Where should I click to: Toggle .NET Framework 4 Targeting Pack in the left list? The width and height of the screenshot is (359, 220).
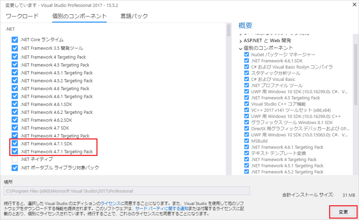click(x=15, y=57)
